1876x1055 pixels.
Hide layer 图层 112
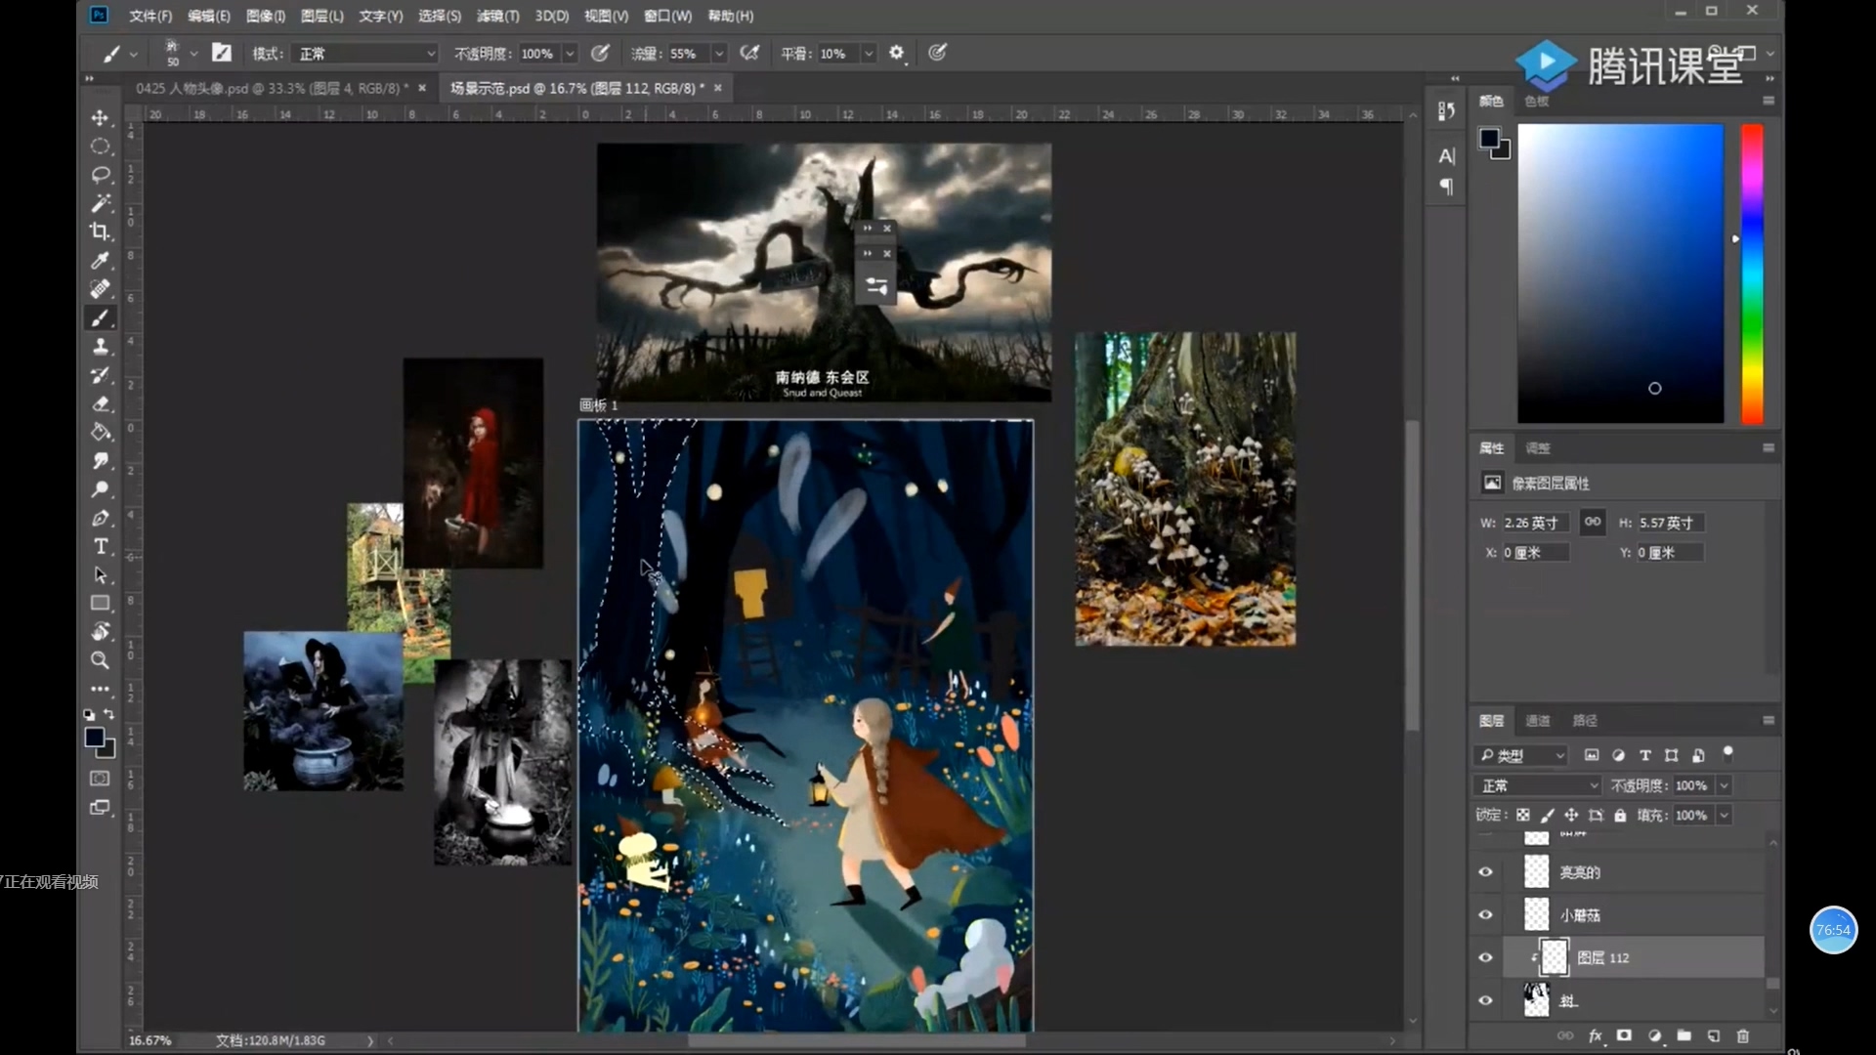click(1485, 958)
